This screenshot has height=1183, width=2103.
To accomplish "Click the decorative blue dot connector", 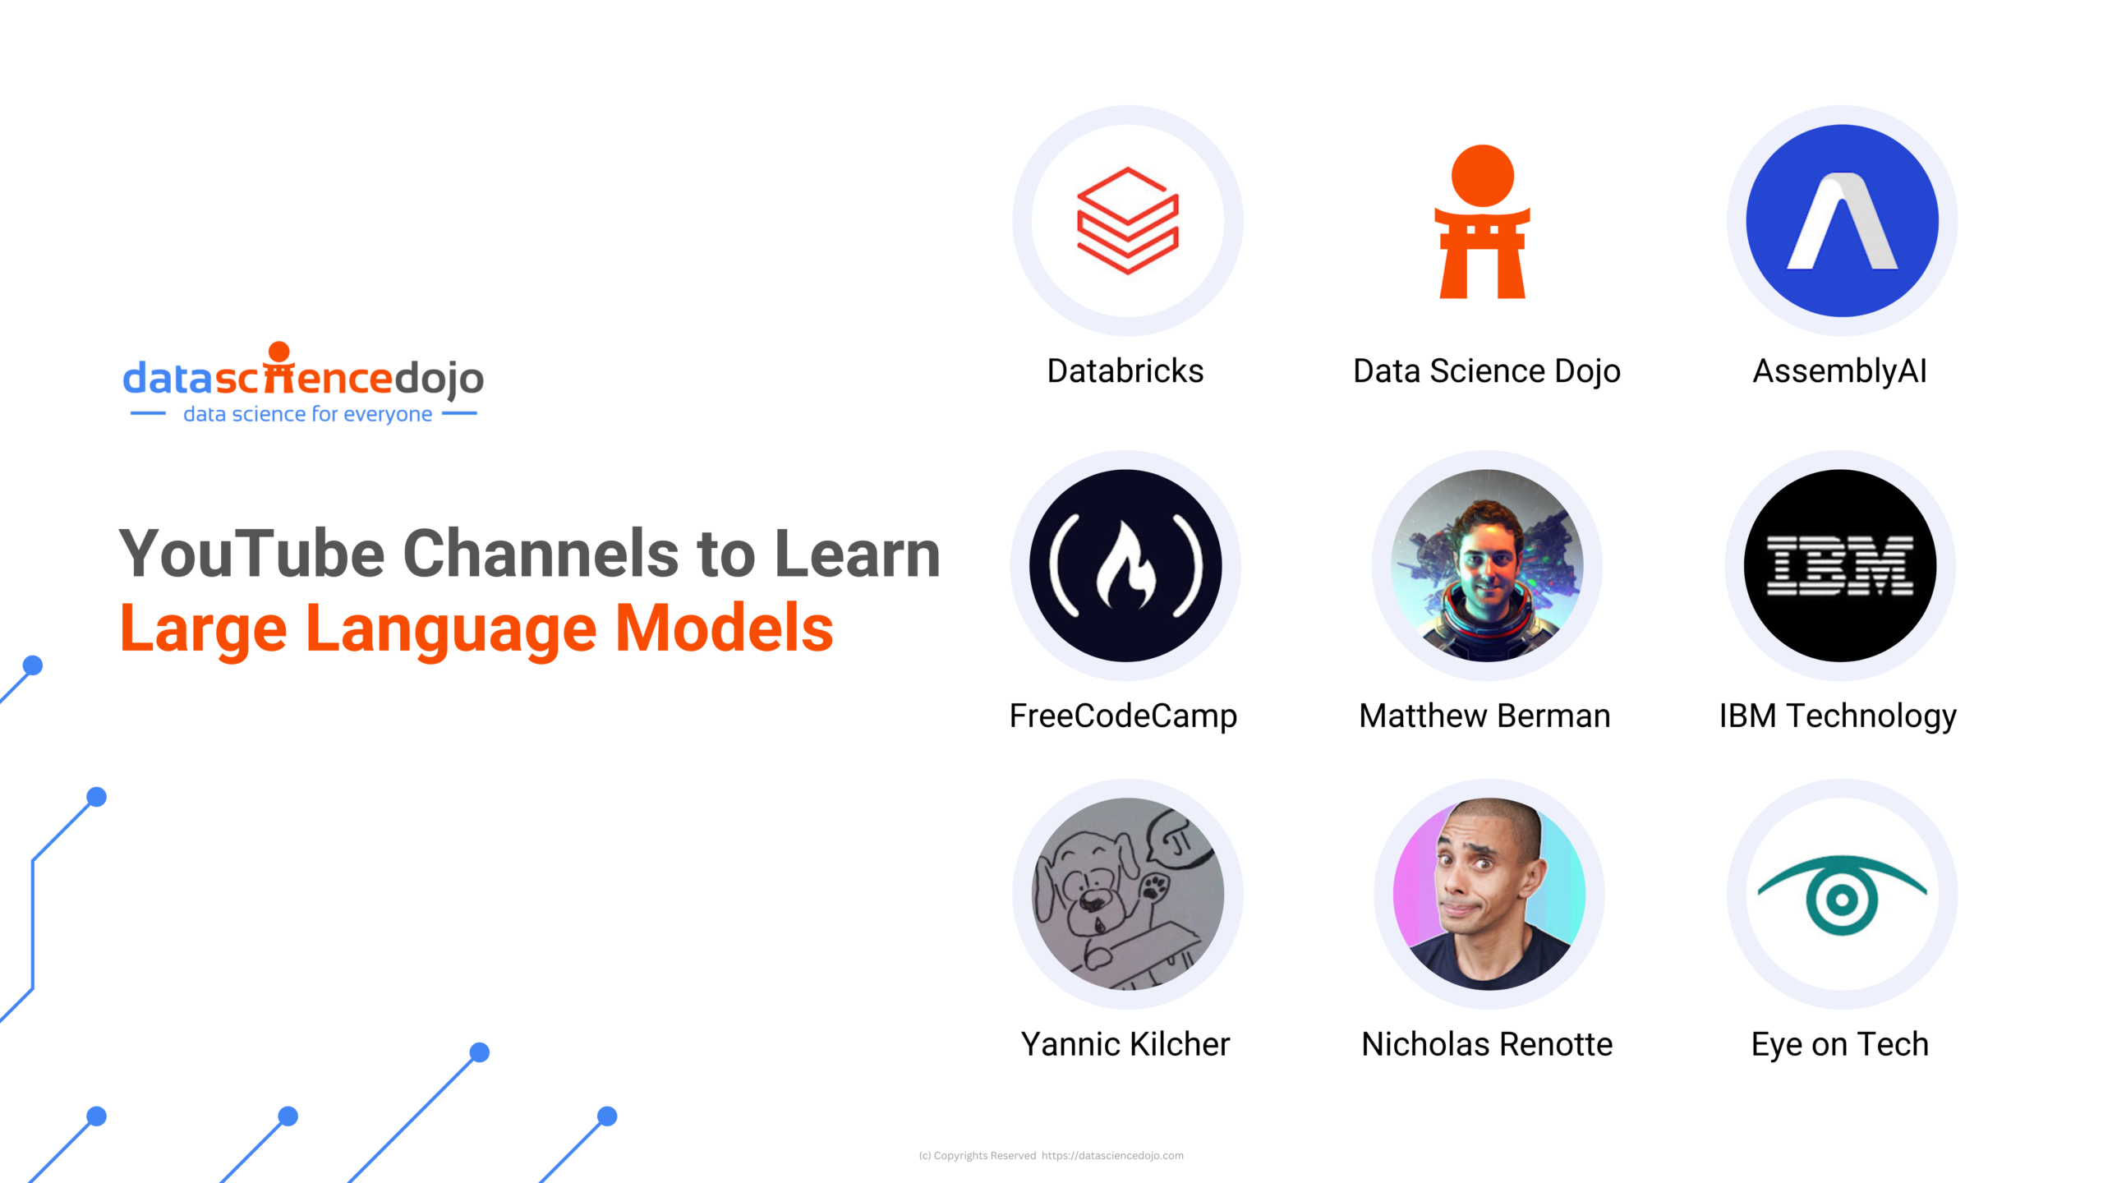I will coord(95,798).
